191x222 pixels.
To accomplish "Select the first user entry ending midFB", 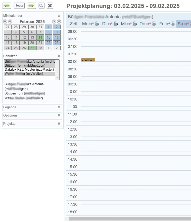I will [x=30, y=62].
